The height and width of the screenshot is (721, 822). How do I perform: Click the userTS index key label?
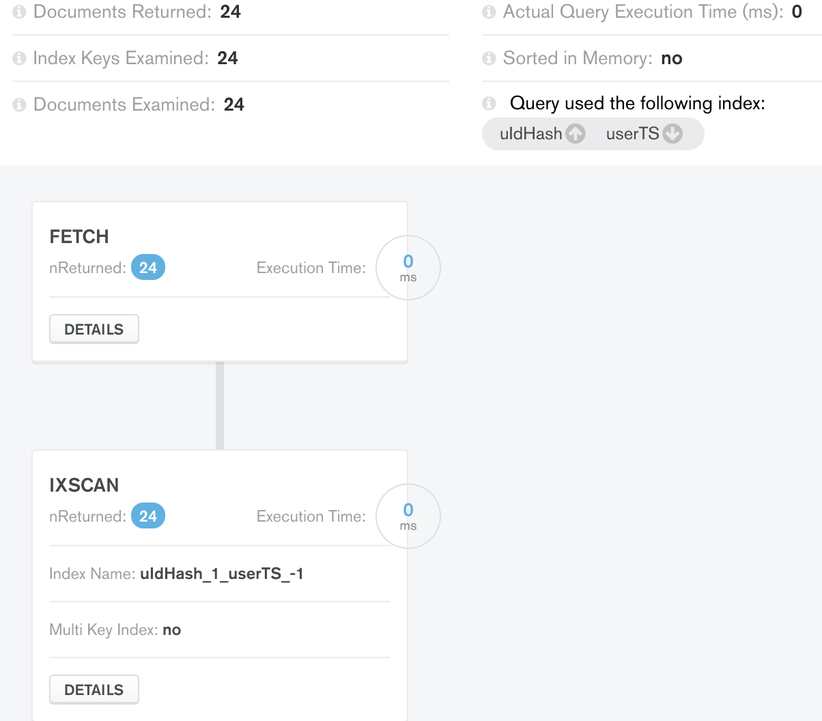tap(632, 134)
